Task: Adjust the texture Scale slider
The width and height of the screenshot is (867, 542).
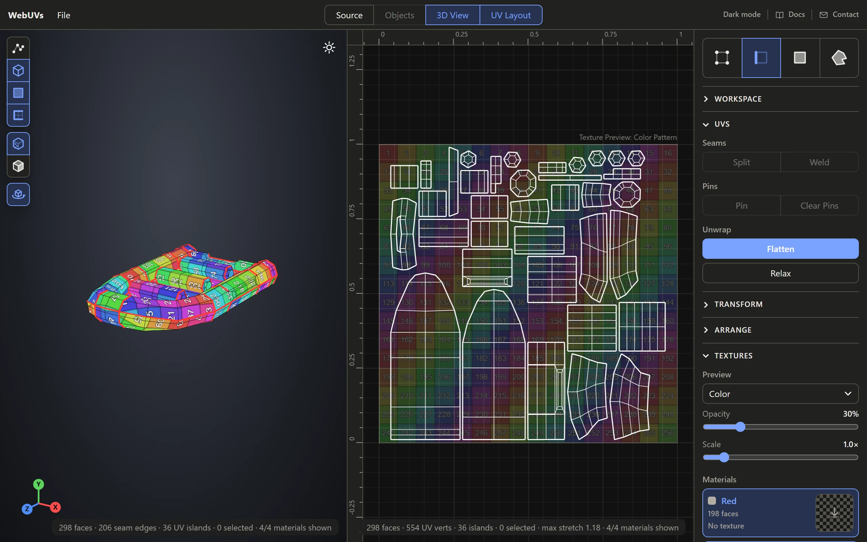Action: coord(780,457)
